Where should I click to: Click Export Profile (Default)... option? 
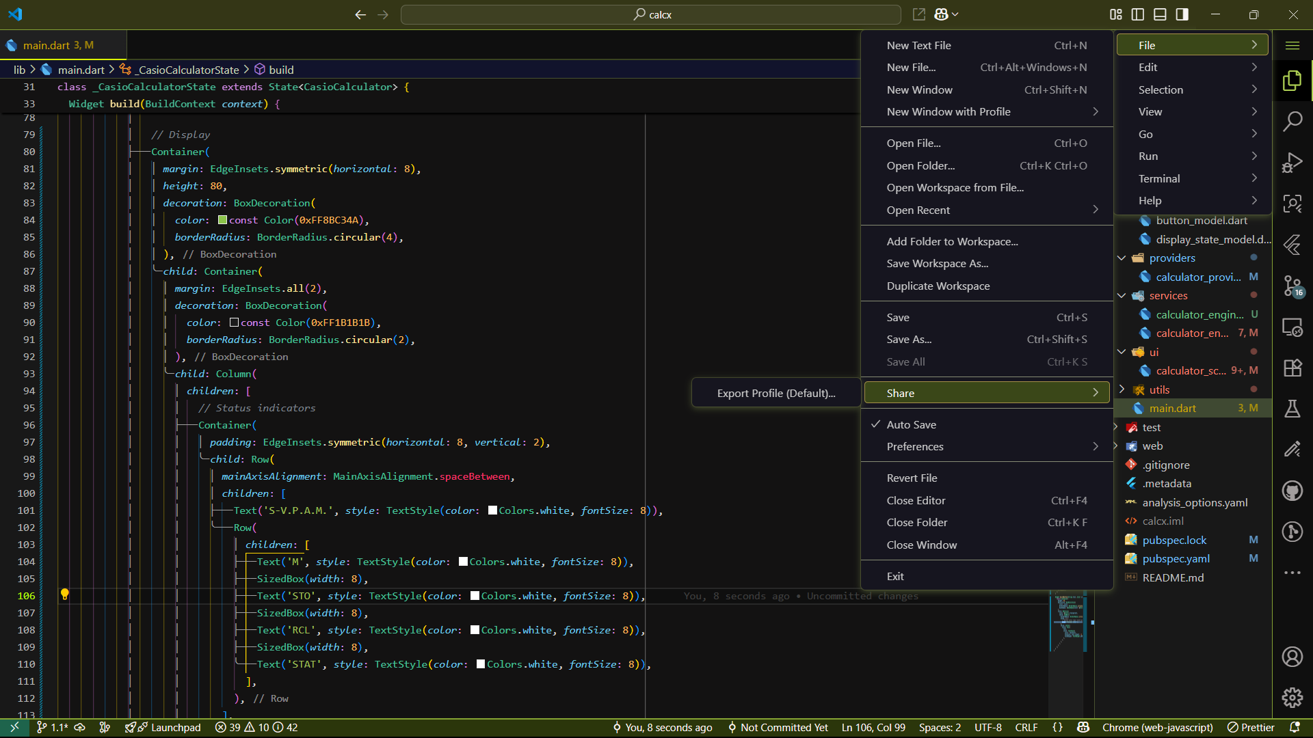775,393
